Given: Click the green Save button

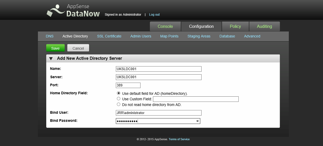Looking at the screenshot, I should pyautogui.click(x=55, y=48).
